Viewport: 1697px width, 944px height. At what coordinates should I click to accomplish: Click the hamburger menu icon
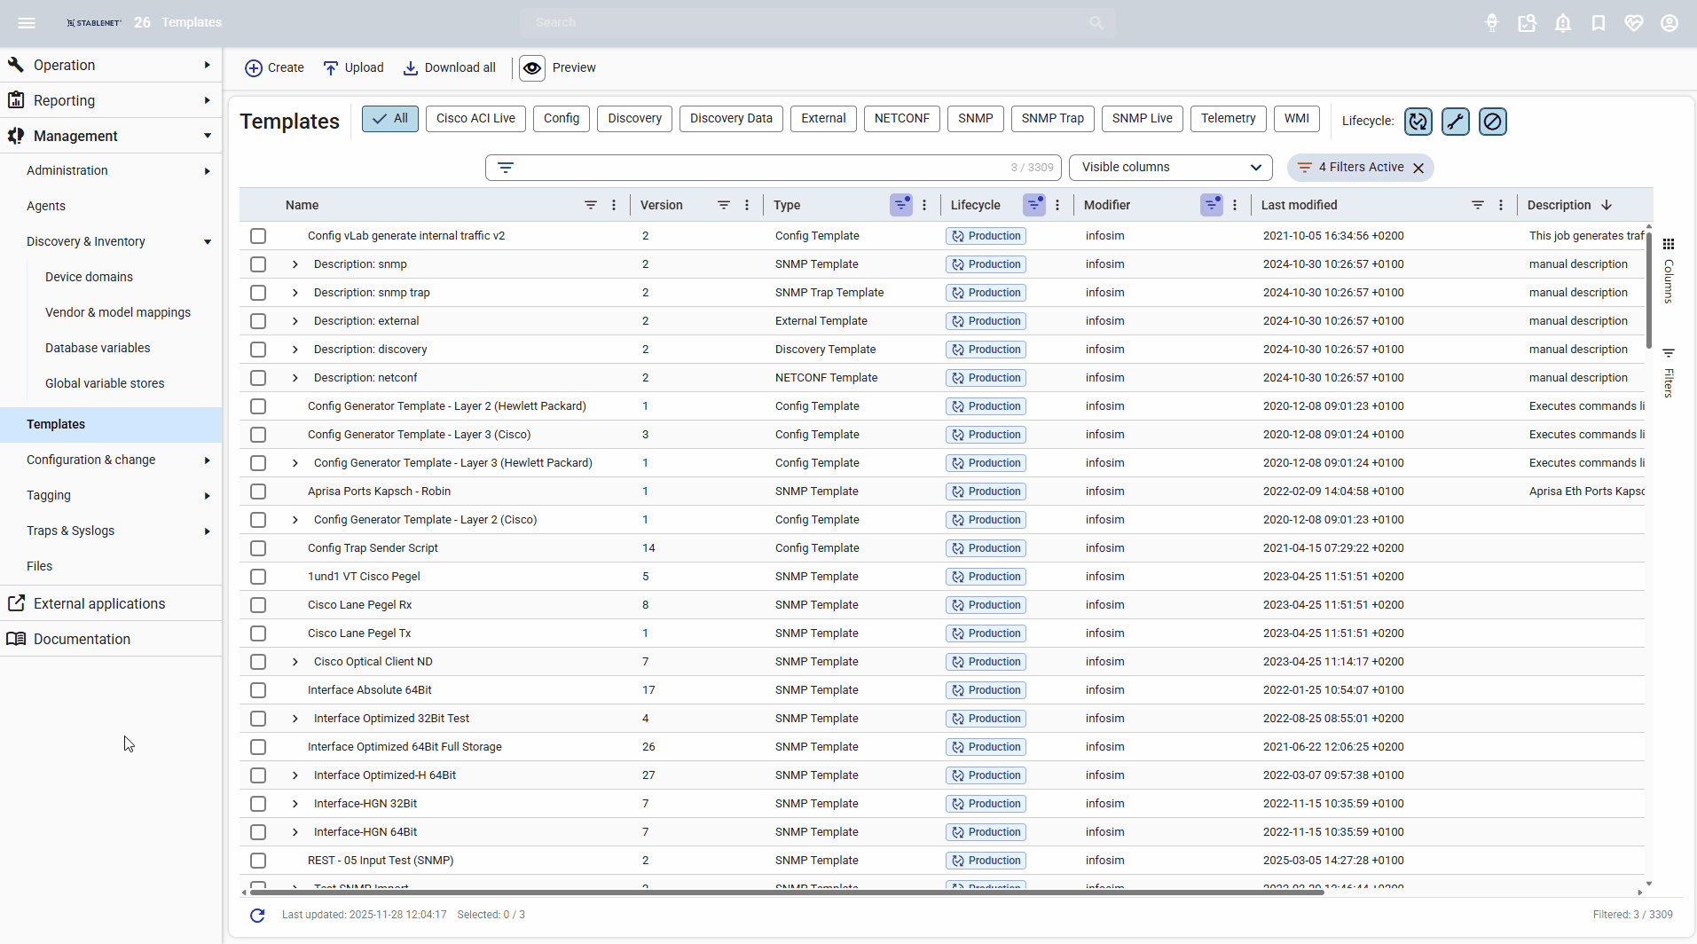(x=27, y=23)
